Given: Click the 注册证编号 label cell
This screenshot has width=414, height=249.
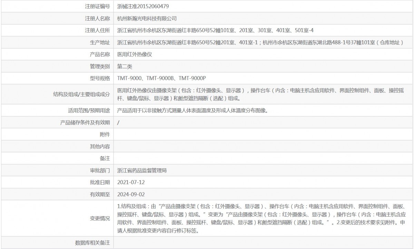Looking at the screenshot, I should 97,7.
